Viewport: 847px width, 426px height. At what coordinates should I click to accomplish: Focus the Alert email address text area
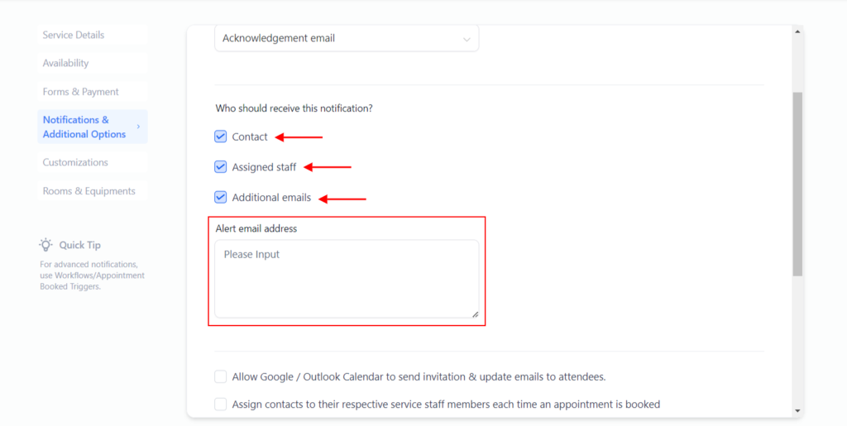tap(347, 279)
